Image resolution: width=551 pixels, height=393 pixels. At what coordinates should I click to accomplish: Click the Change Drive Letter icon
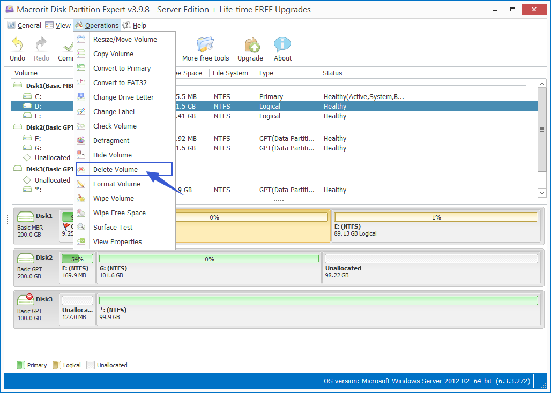pos(81,97)
